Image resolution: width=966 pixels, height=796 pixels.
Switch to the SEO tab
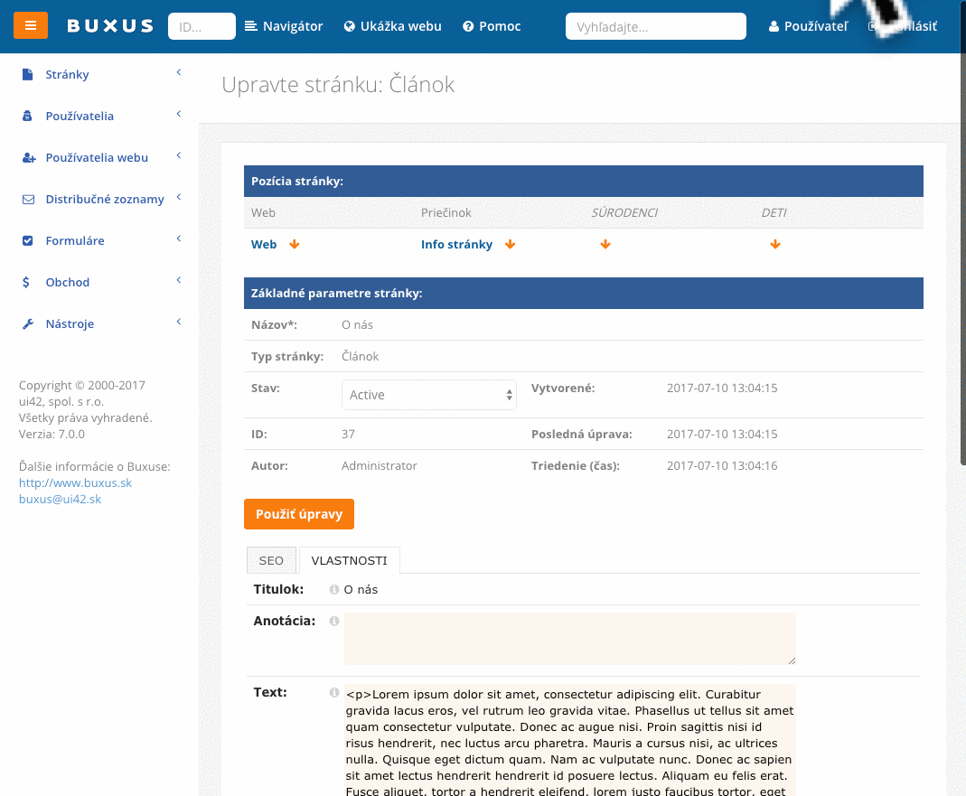tap(271, 560)
